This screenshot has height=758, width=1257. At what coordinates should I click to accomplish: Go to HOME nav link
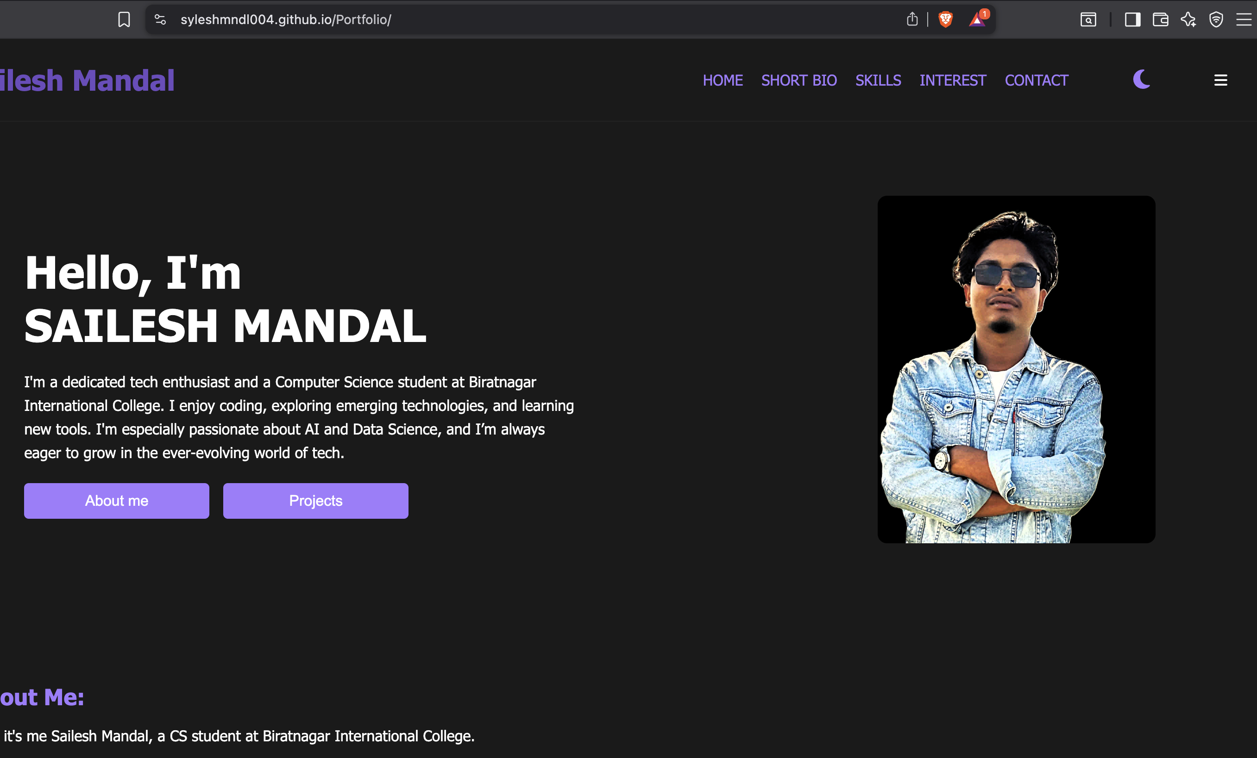pyautogui.click(x=723, y=81)
